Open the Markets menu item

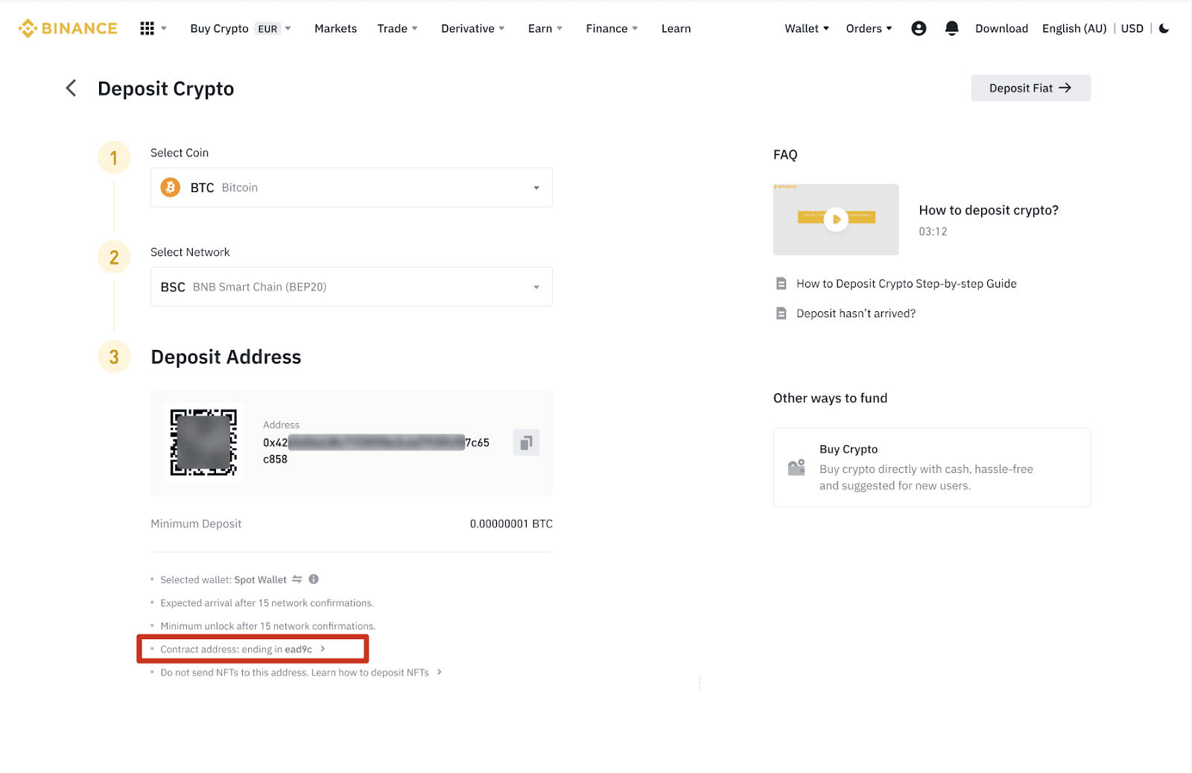click(x=335, y=28)
